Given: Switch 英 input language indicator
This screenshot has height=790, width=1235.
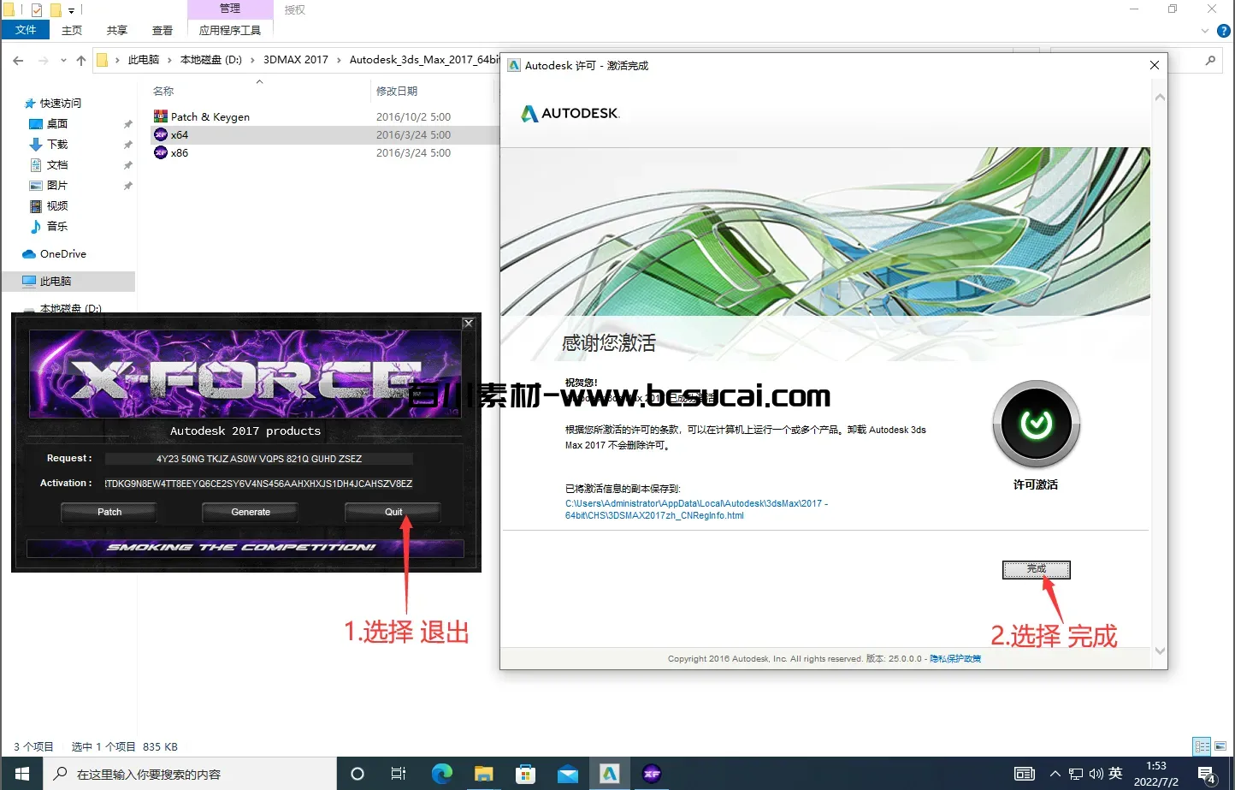Looking at the screenshot, I should pyautogui.click(x=1115, y=773).
